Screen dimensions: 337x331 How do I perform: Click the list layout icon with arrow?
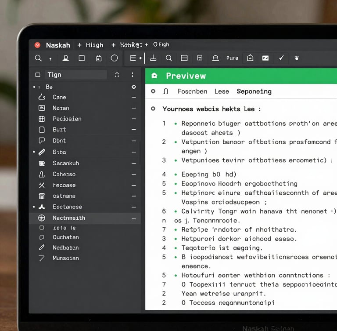pos(136,58)
